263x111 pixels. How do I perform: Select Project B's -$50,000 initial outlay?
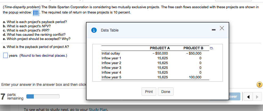194,54
